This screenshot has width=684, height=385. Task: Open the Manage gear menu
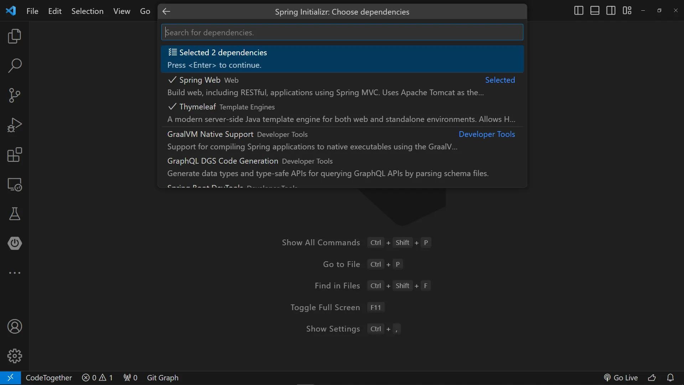click(x=15, y=356)
